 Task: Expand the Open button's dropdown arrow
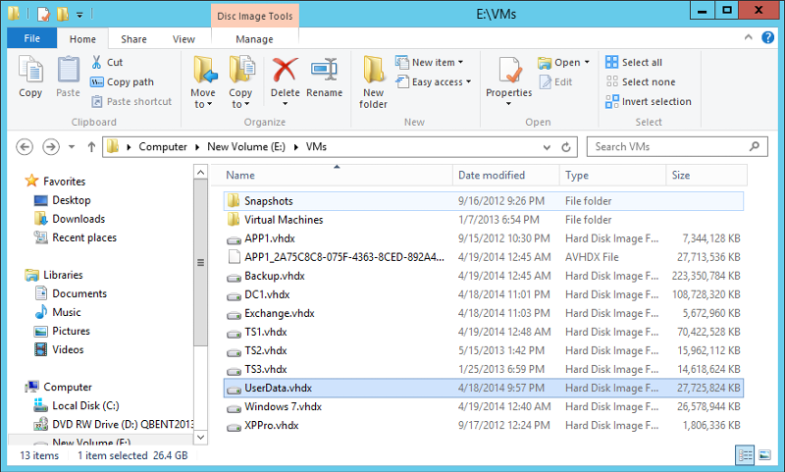[587, 63]
